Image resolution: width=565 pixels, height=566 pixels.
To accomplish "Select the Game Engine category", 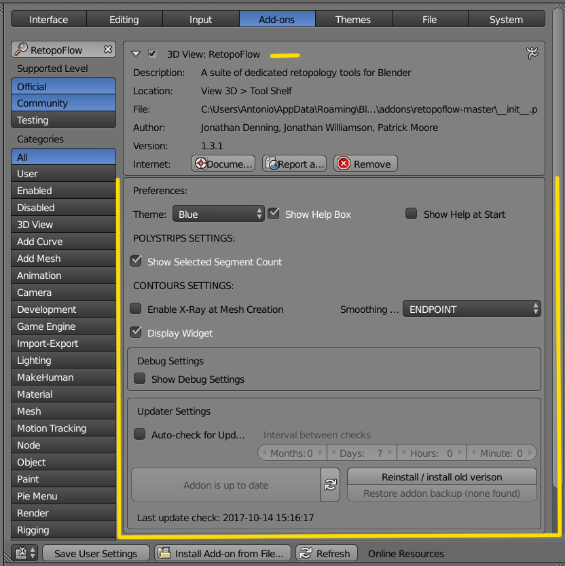I will pos(63,326).
